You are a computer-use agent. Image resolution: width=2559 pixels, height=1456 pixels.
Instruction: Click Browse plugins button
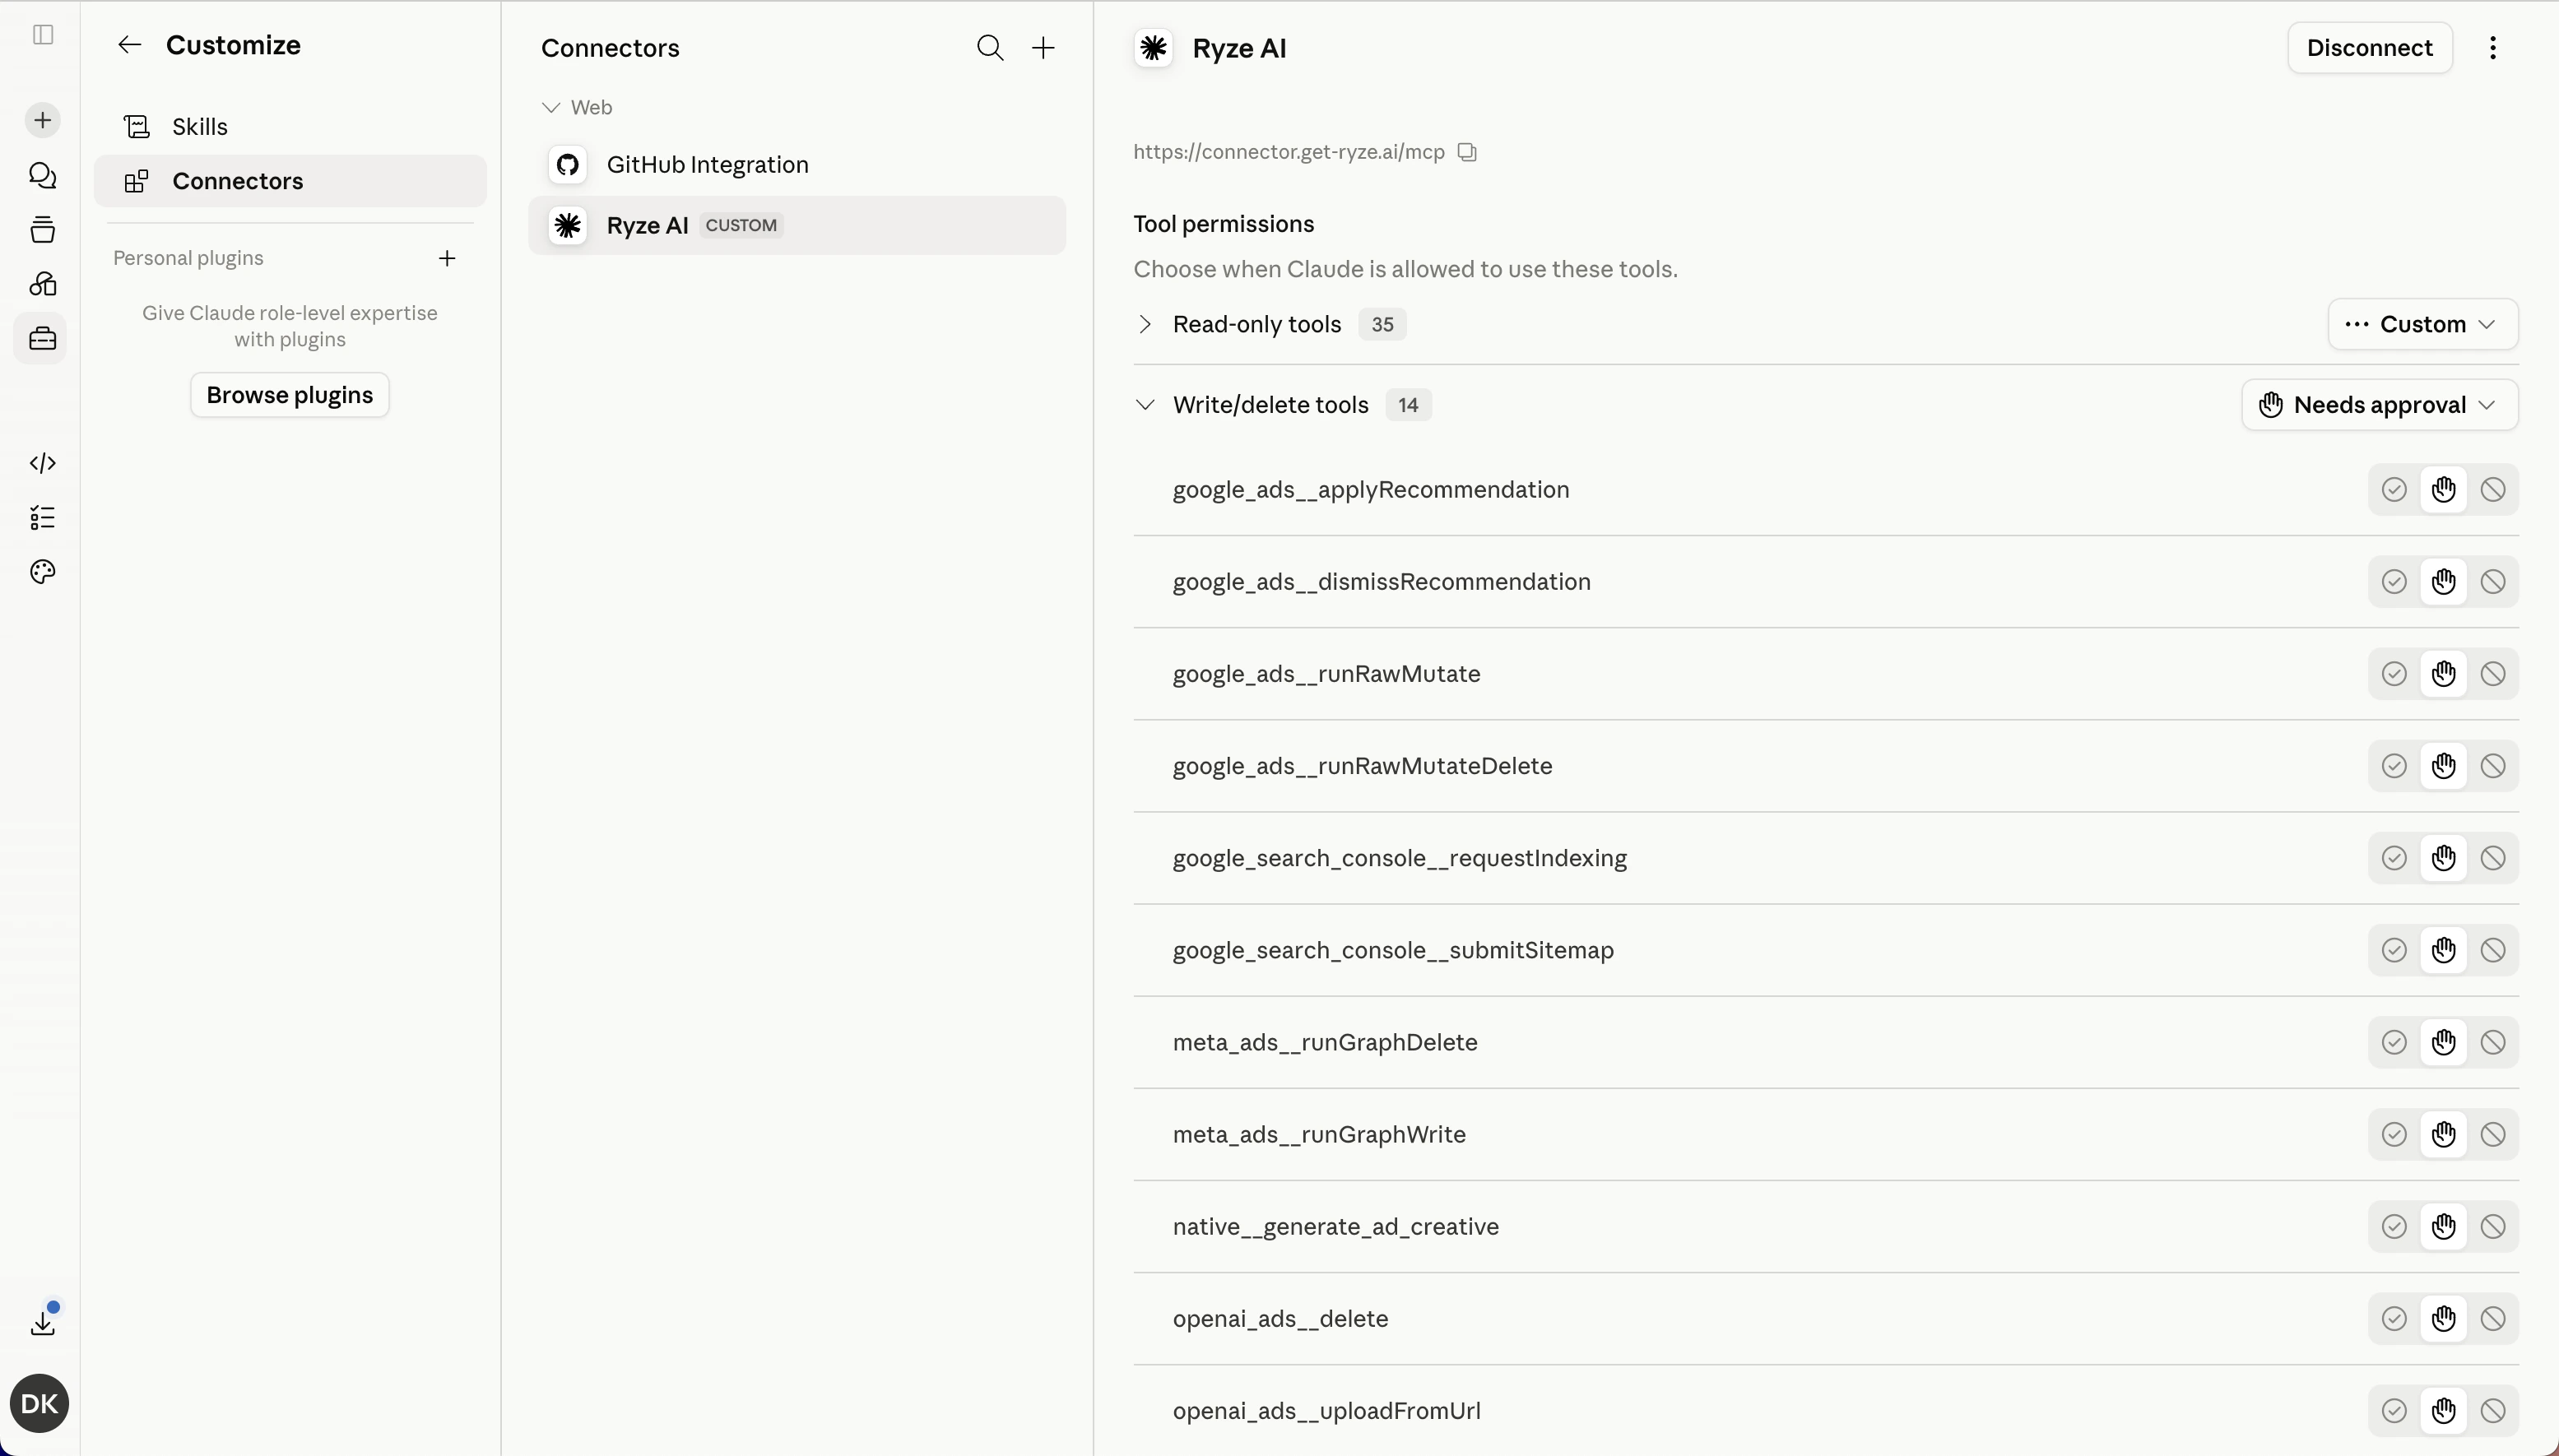pos(290,396)
